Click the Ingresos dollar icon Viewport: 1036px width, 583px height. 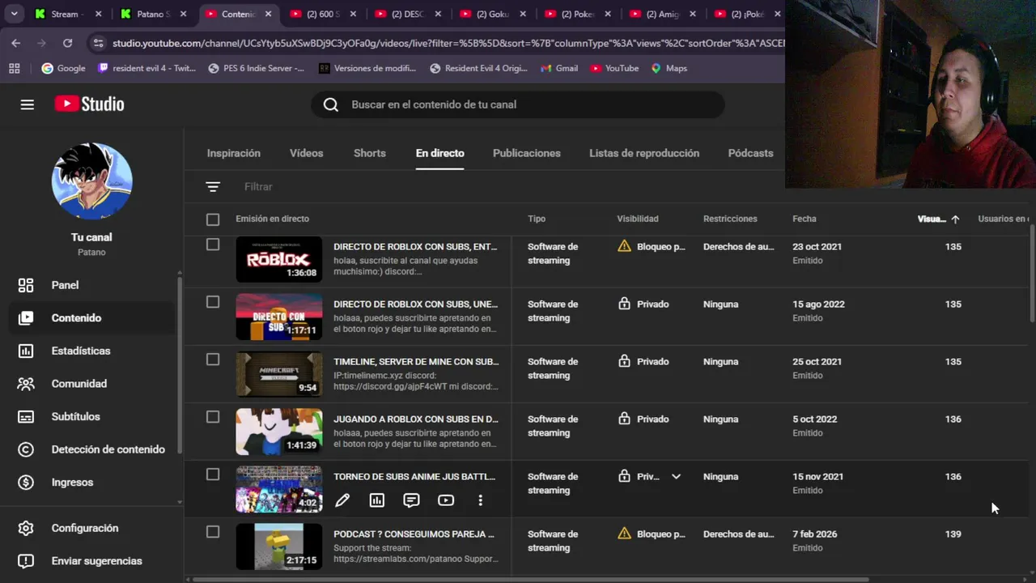26,483
